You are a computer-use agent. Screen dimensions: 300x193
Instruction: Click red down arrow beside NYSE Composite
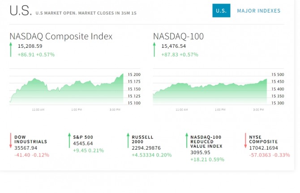click(245, 140)
